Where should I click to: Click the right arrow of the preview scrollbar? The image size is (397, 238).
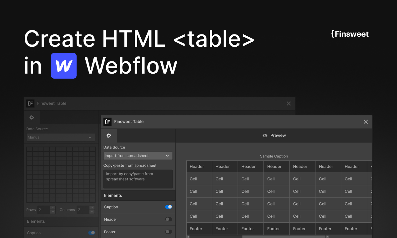coord(327,237)
